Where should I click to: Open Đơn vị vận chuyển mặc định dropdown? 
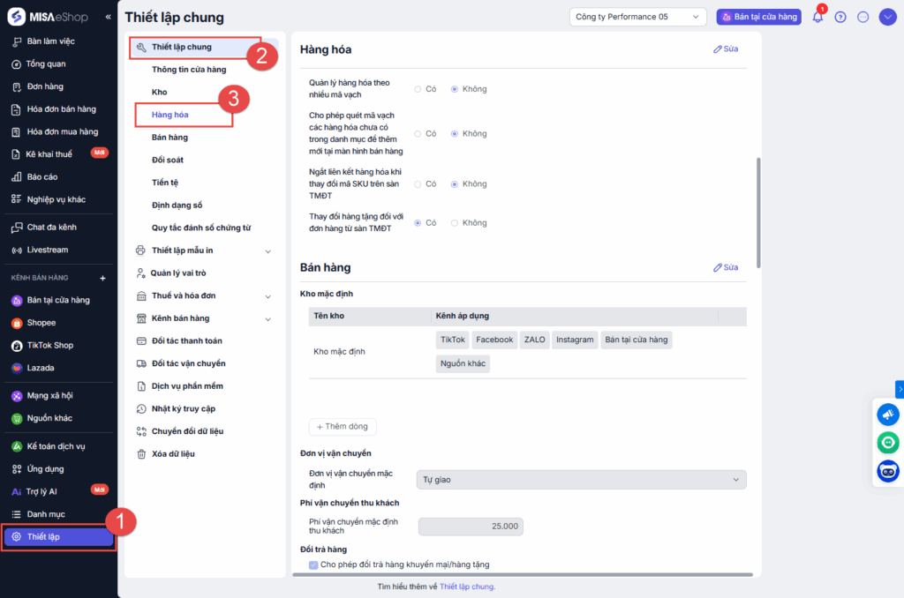(581, 480)
